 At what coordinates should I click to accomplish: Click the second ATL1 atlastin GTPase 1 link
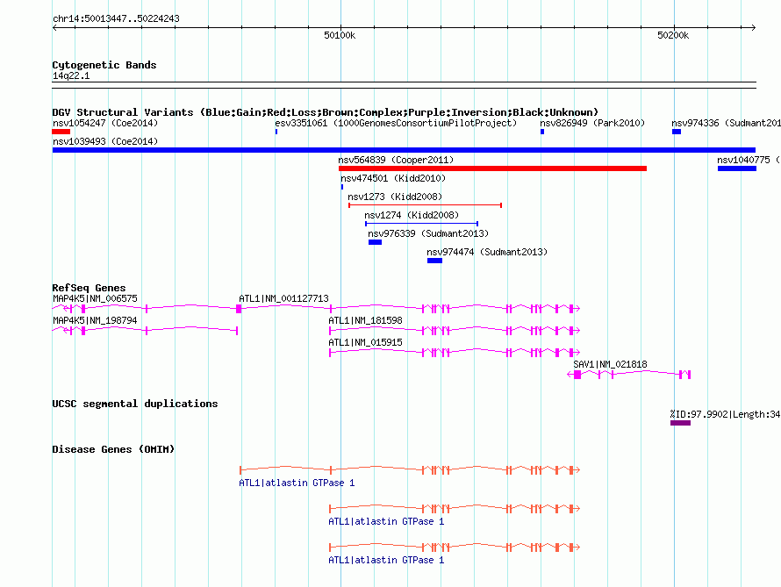(x=386, y=521)
